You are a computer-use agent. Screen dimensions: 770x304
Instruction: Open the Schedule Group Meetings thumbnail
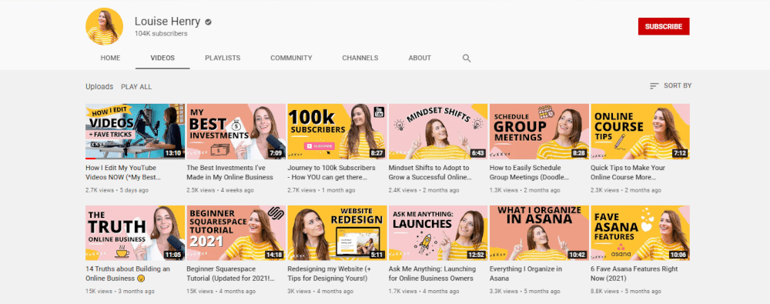(x=539, y=132)
